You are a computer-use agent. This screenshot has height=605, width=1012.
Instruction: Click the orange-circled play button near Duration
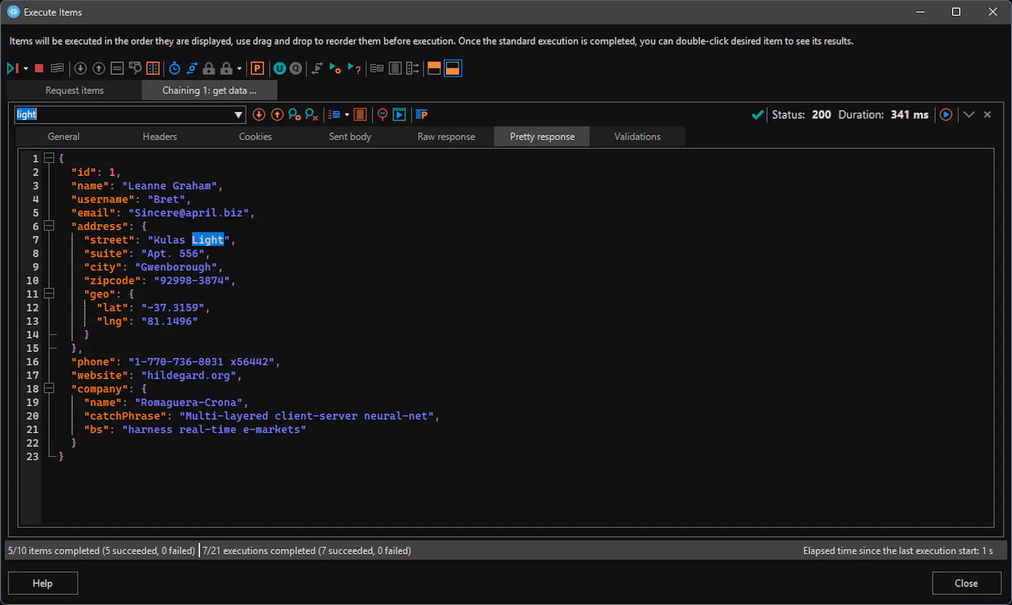click(x=946, y=114)
